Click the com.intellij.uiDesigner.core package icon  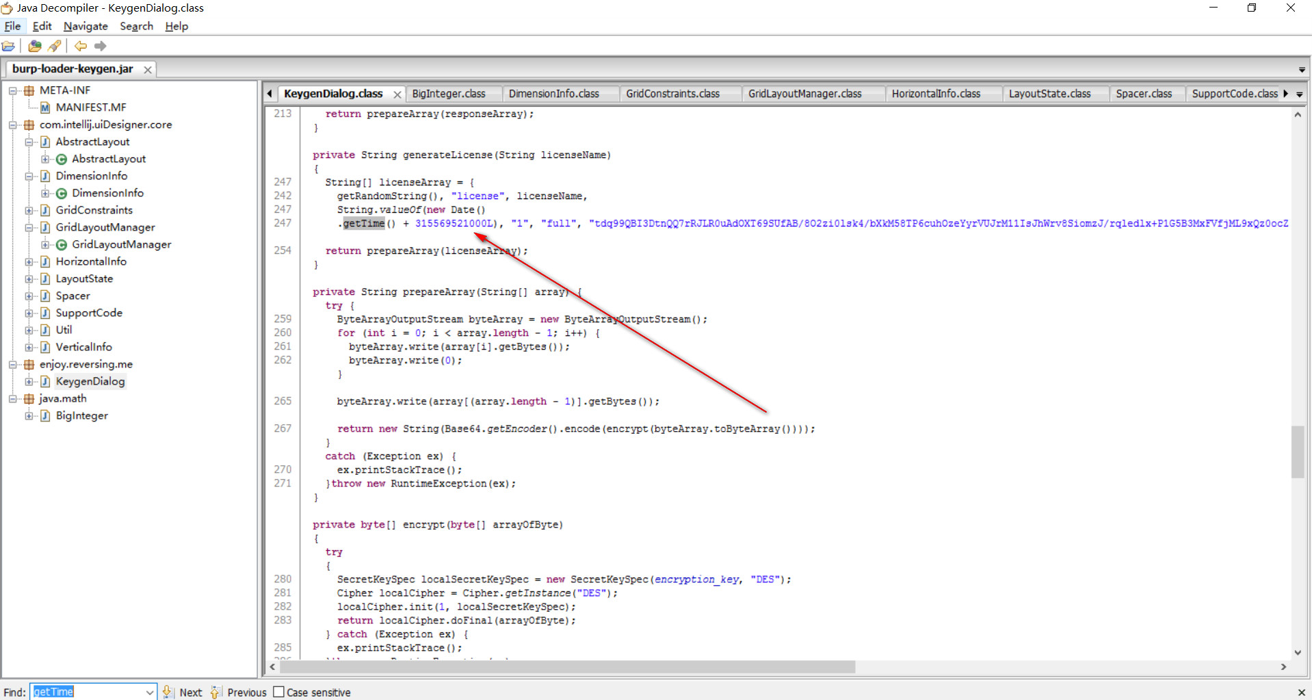click(x=29, y=125)
